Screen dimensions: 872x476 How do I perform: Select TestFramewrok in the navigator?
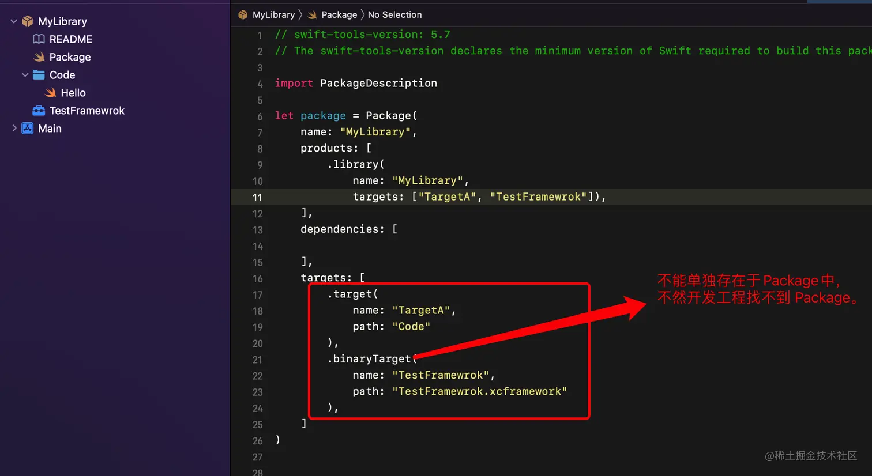pyautogui.click(x=87, y=111)
